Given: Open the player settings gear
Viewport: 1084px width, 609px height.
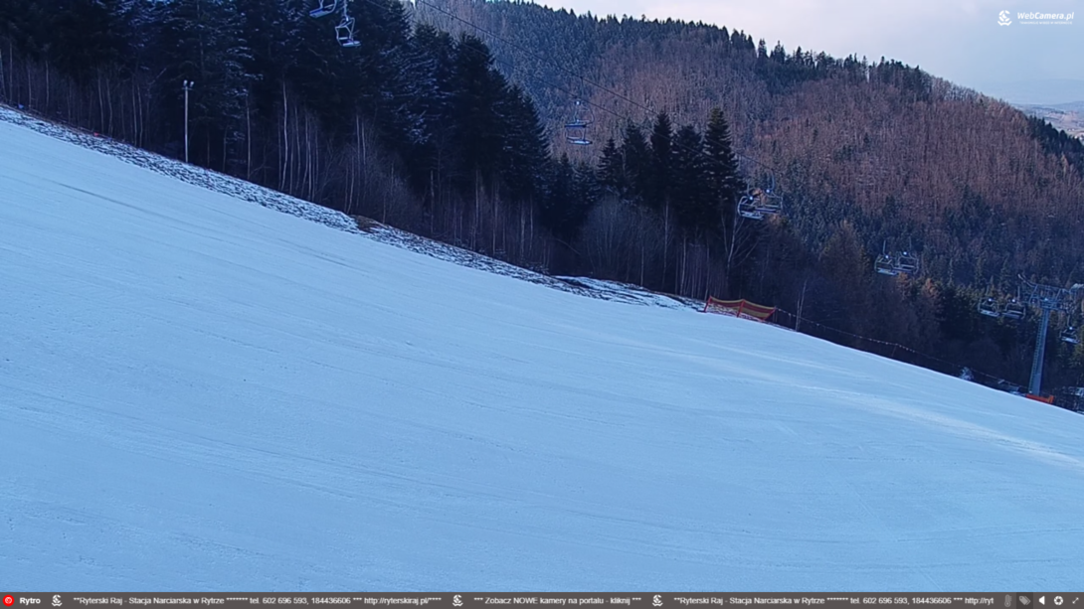Looking at the screenshot, I should point(1058,601).
